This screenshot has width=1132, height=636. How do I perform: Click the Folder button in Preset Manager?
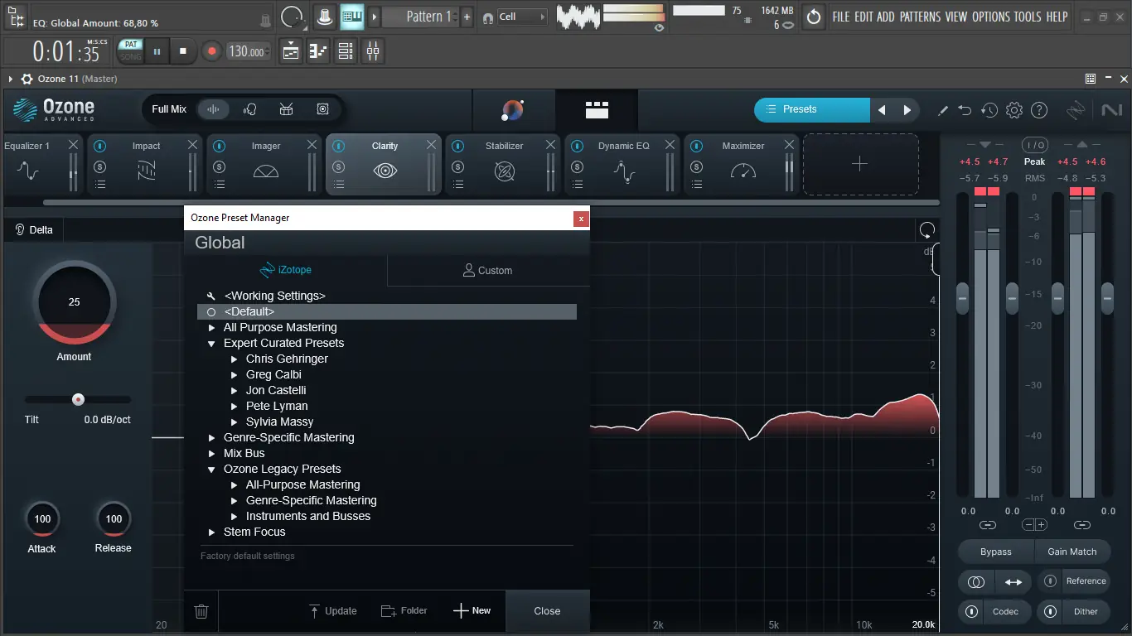coord(404,611)
